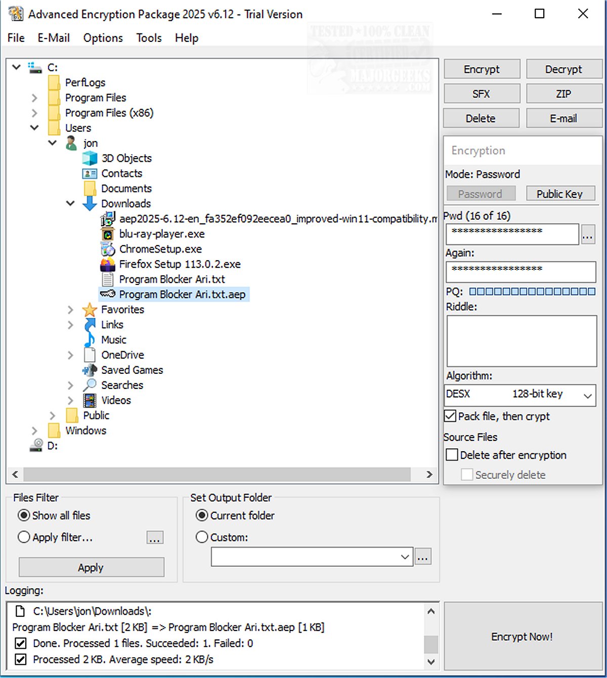Open the Options menu

(103, 38)
